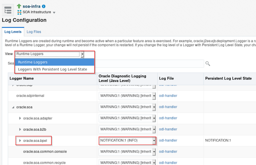Open log level dropdown for oracle.soa
This screenshot has width=256, height=165.
tap(154, 107)
